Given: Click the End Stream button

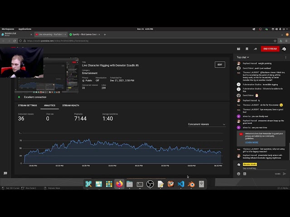Looking at the screenshot, I should 270,49.
